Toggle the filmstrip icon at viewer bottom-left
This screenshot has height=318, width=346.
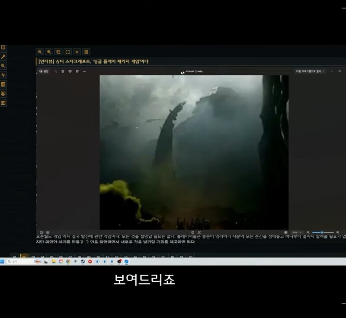tap(41, 232)
